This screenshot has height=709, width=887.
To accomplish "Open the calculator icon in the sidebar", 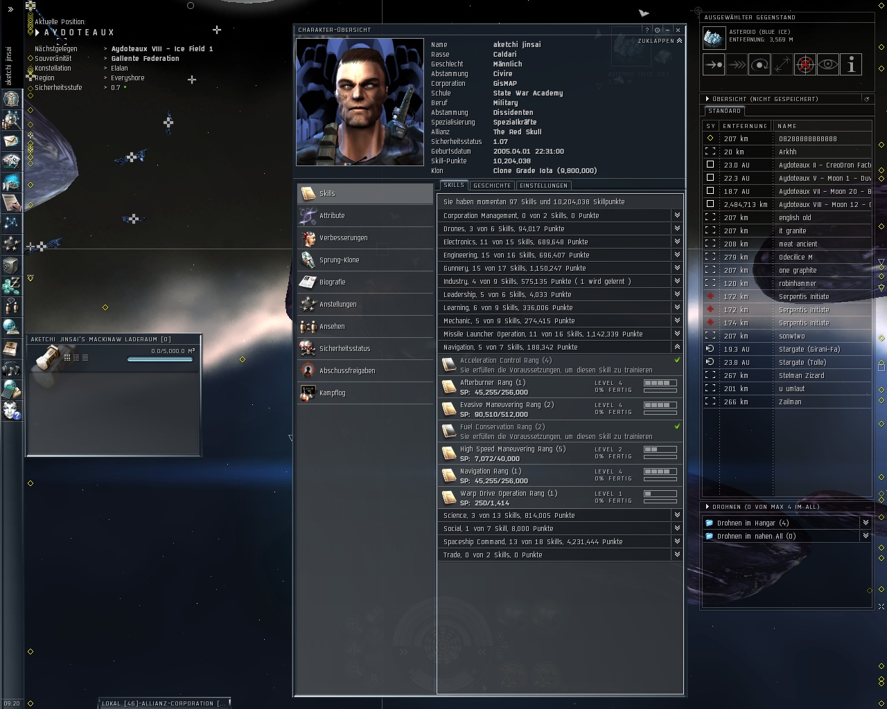I will [x=11, y=389].
